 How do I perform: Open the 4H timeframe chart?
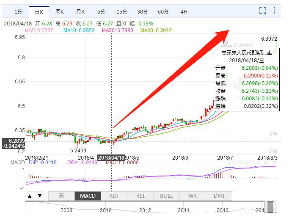[x=184, y=12]
